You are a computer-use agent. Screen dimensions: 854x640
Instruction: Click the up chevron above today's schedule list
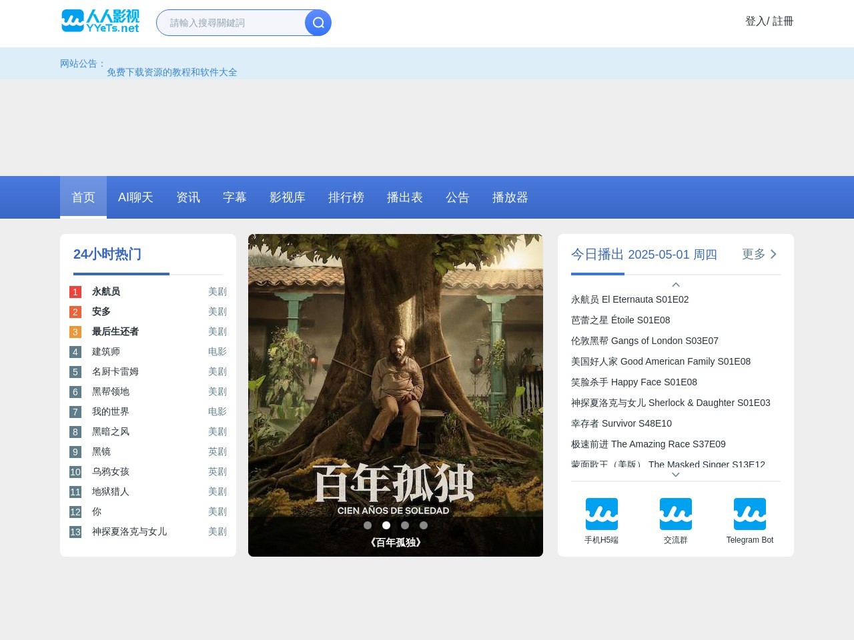pos(676,285)
